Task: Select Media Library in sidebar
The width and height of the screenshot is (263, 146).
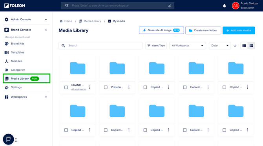Action: (x=27, y=78)
